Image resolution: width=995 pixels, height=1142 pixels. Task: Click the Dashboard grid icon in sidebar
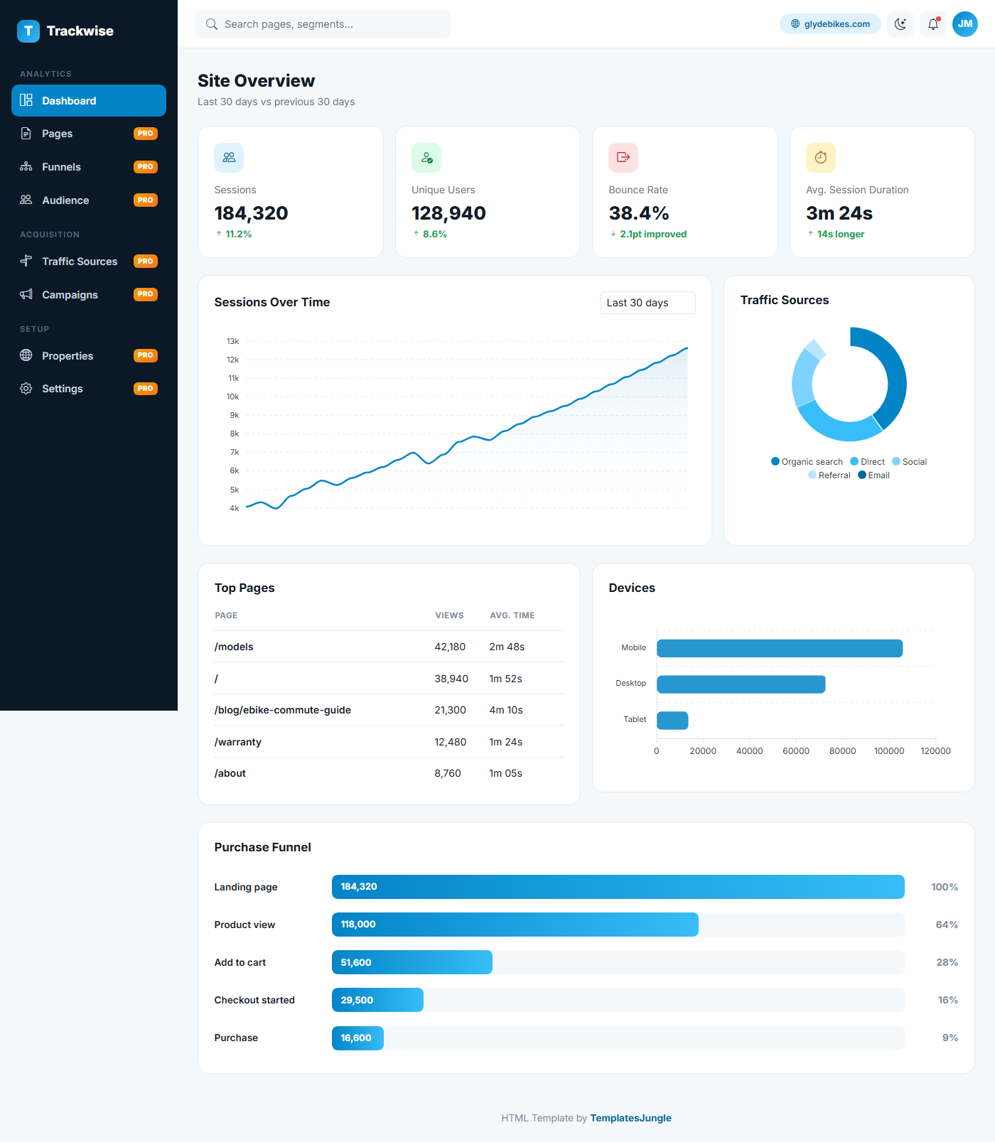(26, 100)
